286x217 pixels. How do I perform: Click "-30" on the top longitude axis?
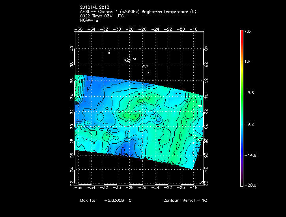[x=117, y=29]
